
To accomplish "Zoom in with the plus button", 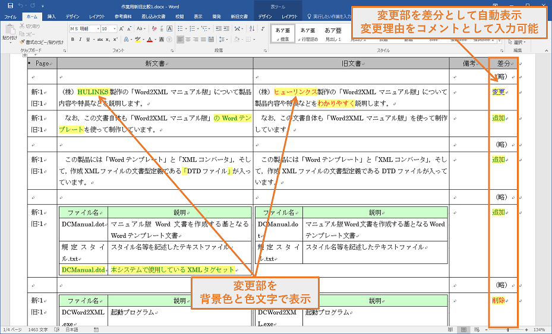I will [x=526, y=330].
